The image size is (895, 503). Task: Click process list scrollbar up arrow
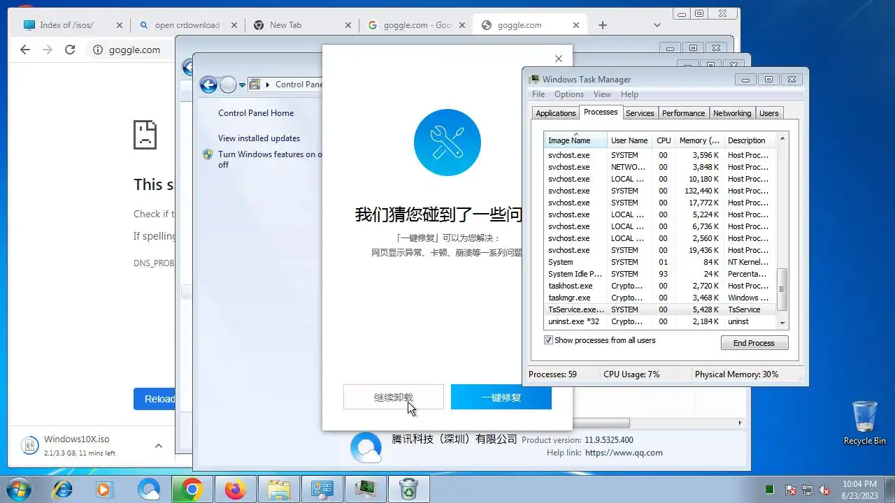pos(782,138)
